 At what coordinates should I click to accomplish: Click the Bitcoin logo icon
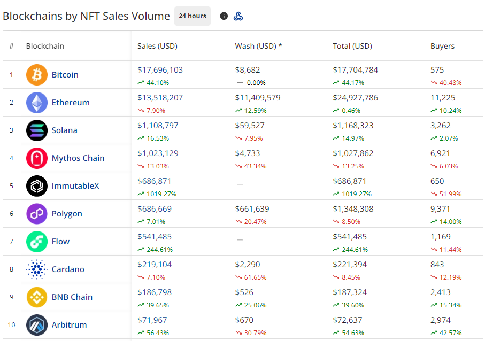(37, 75)
